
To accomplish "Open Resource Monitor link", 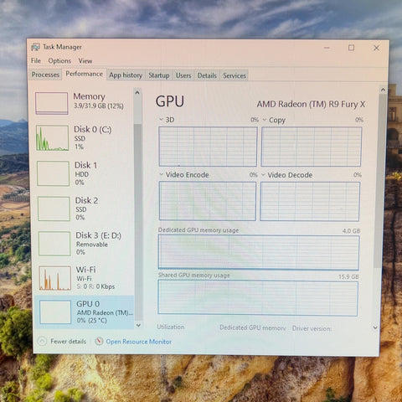I will pyautogui.click(x=138, y=342).
